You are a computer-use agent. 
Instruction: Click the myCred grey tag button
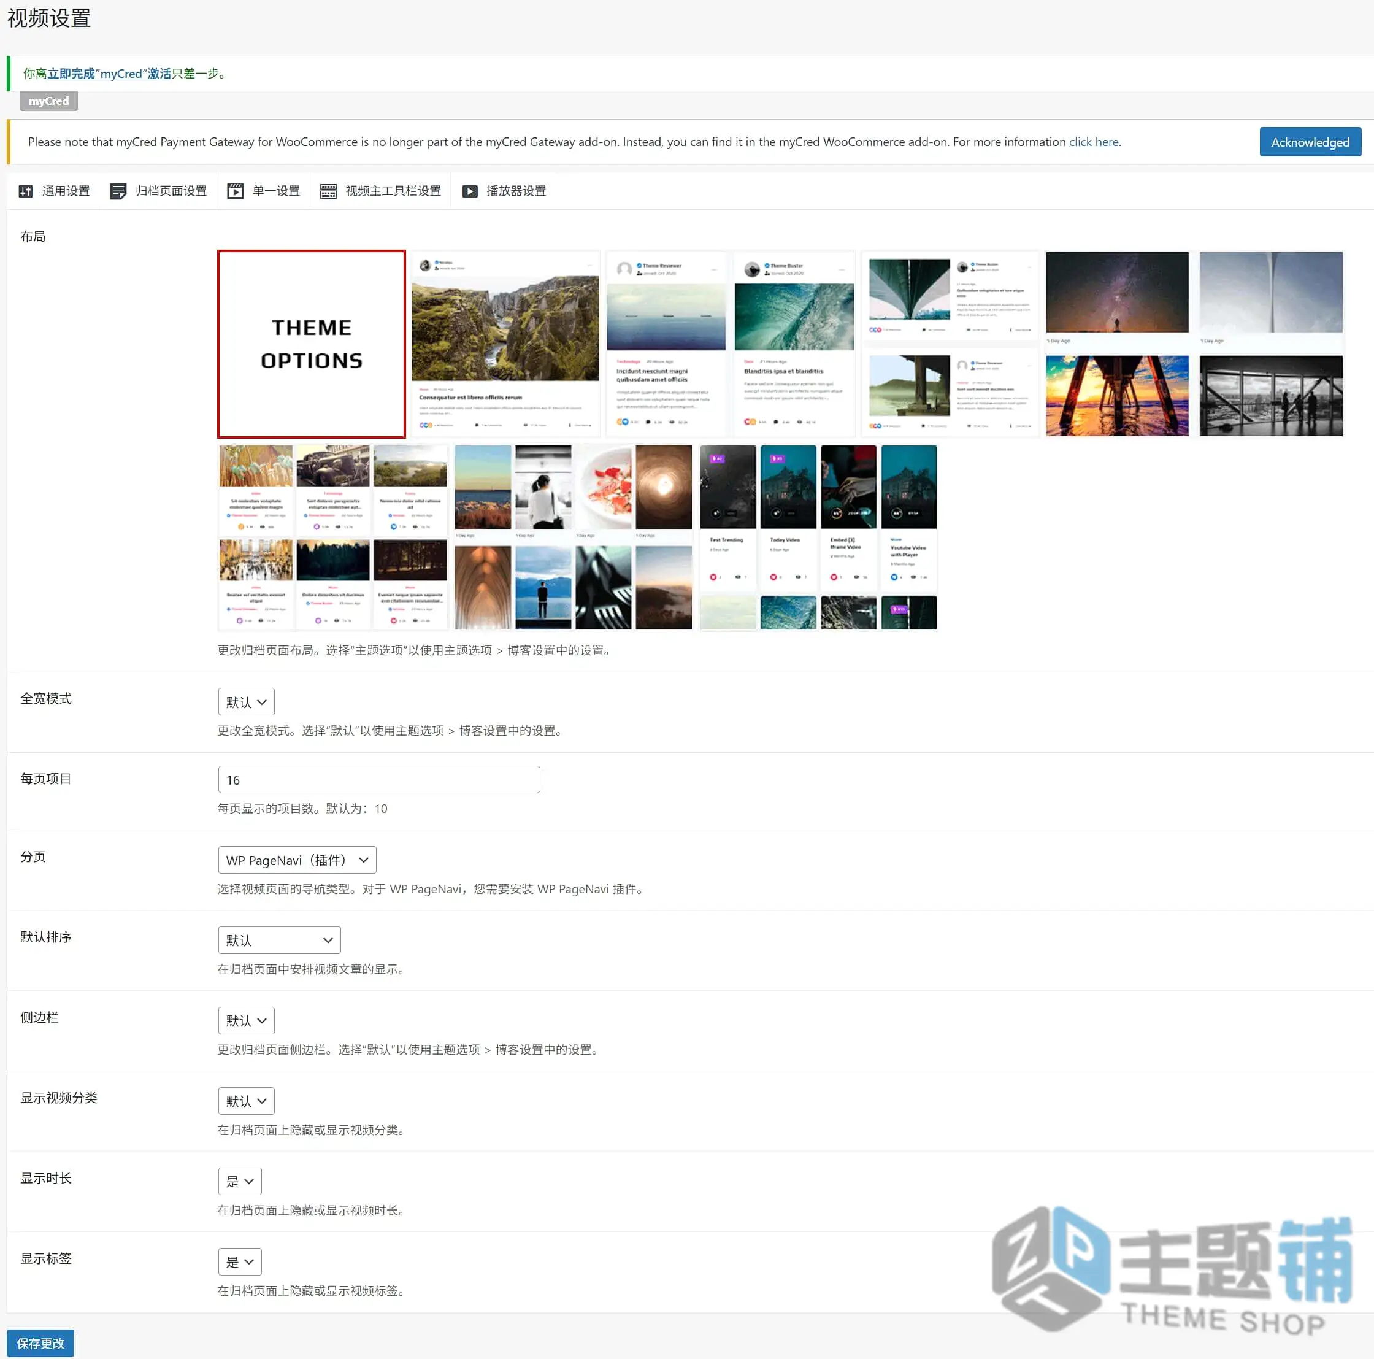click(x=48, y=101)
